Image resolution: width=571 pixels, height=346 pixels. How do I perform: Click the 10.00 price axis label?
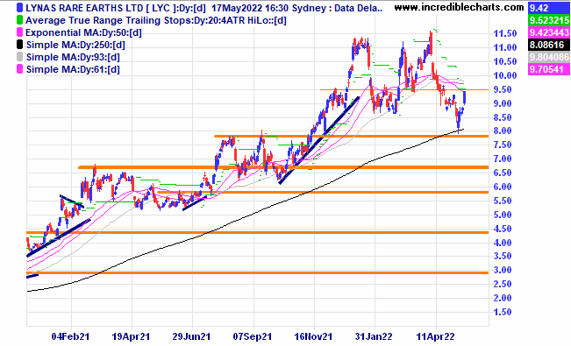504,75
